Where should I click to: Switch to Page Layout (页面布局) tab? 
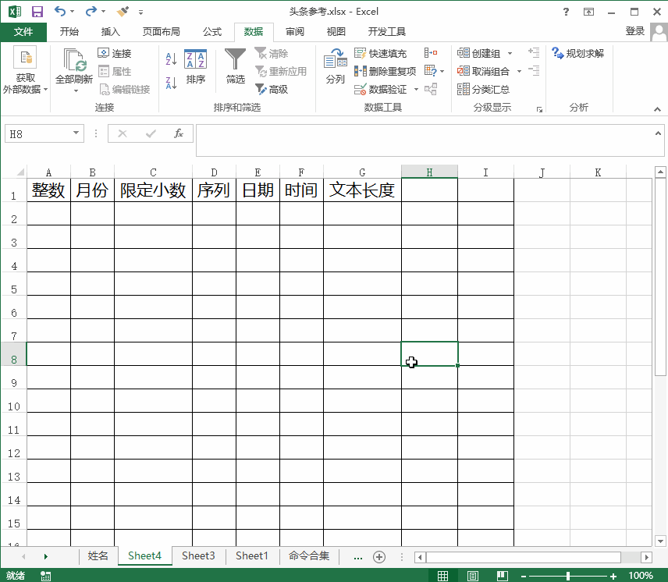[x=161, y=31]
